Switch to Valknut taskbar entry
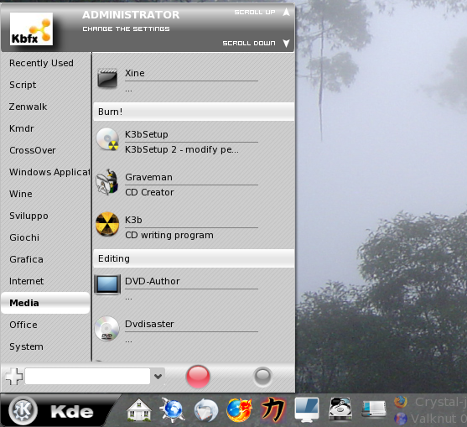467x427 pixels. click(x=430, y=419)
